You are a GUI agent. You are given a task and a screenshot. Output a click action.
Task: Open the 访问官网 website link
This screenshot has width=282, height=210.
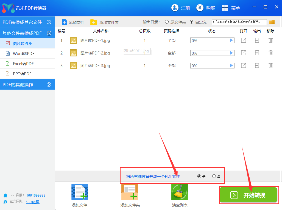pyautogui.click(x=33, y=202)
